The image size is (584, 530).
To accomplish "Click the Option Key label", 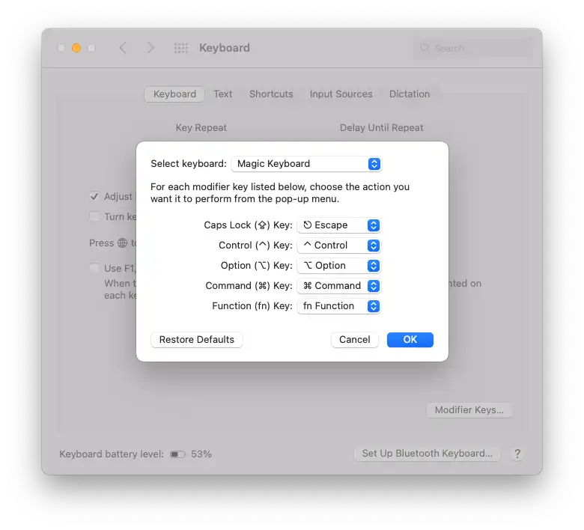I will tap(256, 266).
